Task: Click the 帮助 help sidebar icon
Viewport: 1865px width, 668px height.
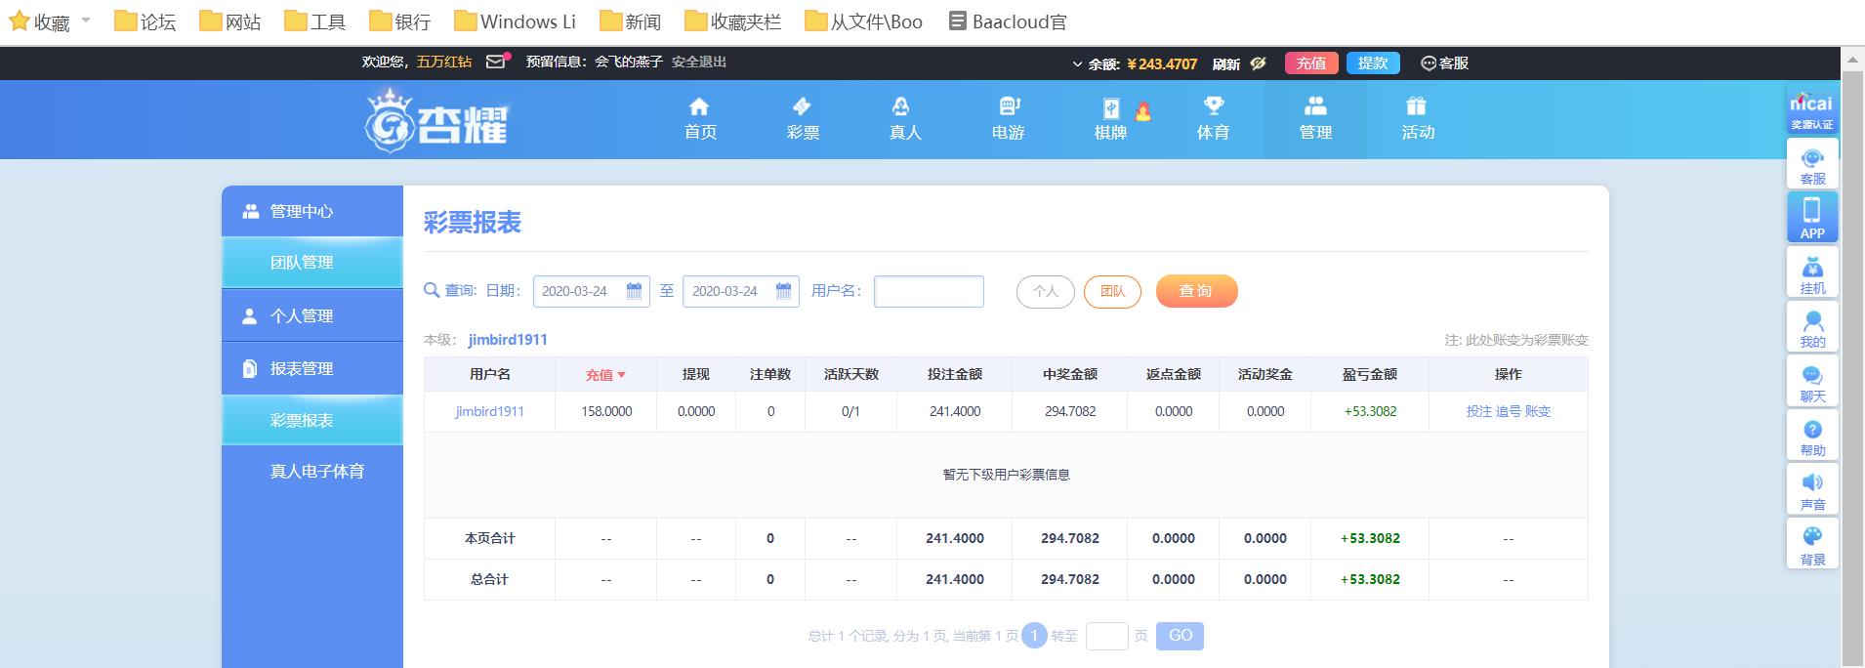Action: [1812, 437]
